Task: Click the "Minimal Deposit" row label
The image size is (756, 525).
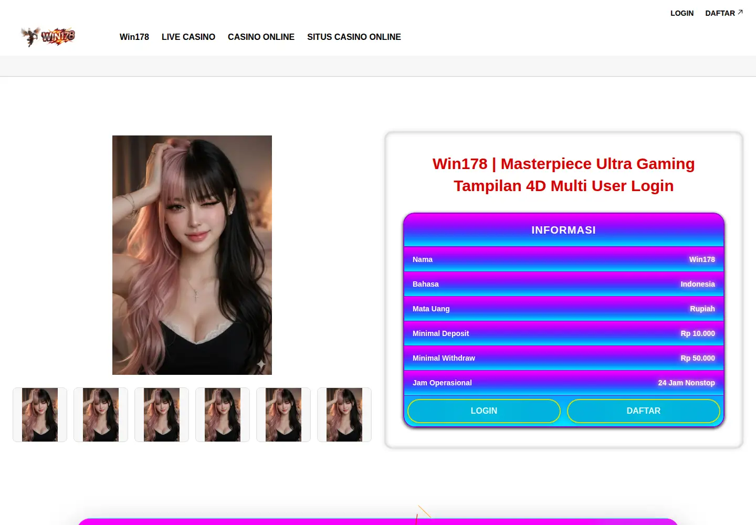Action: click(441, 333)
